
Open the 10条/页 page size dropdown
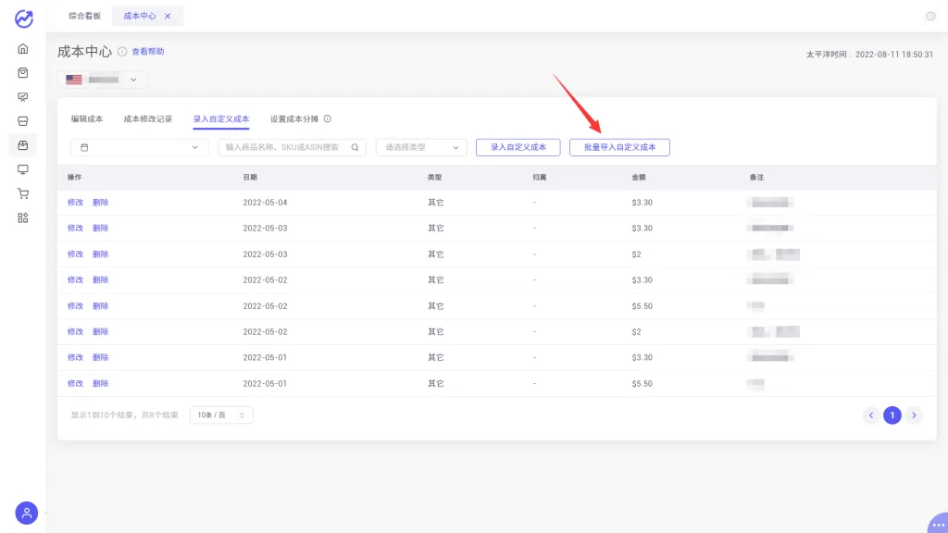coord(221,415)
